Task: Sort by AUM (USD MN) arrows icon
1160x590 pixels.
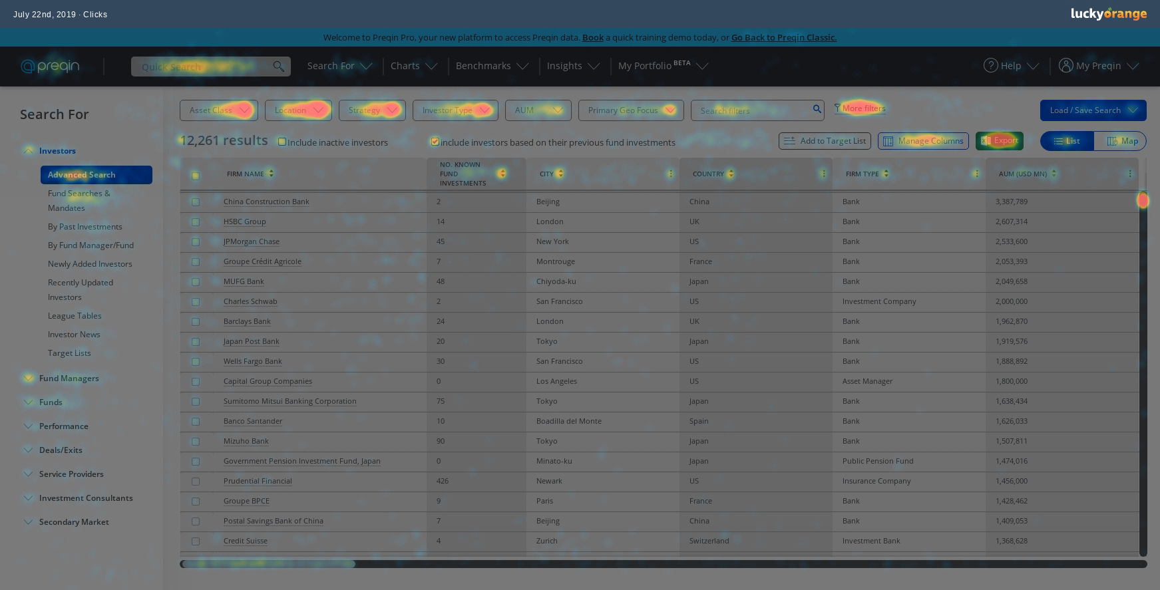Action: [x=1054, y=174]
